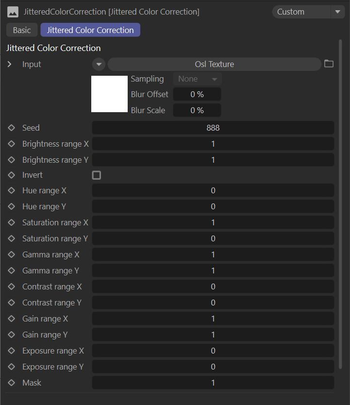Open the Sampling dropdown set to None
Screen dimensions: 350x405
[197, 79]
